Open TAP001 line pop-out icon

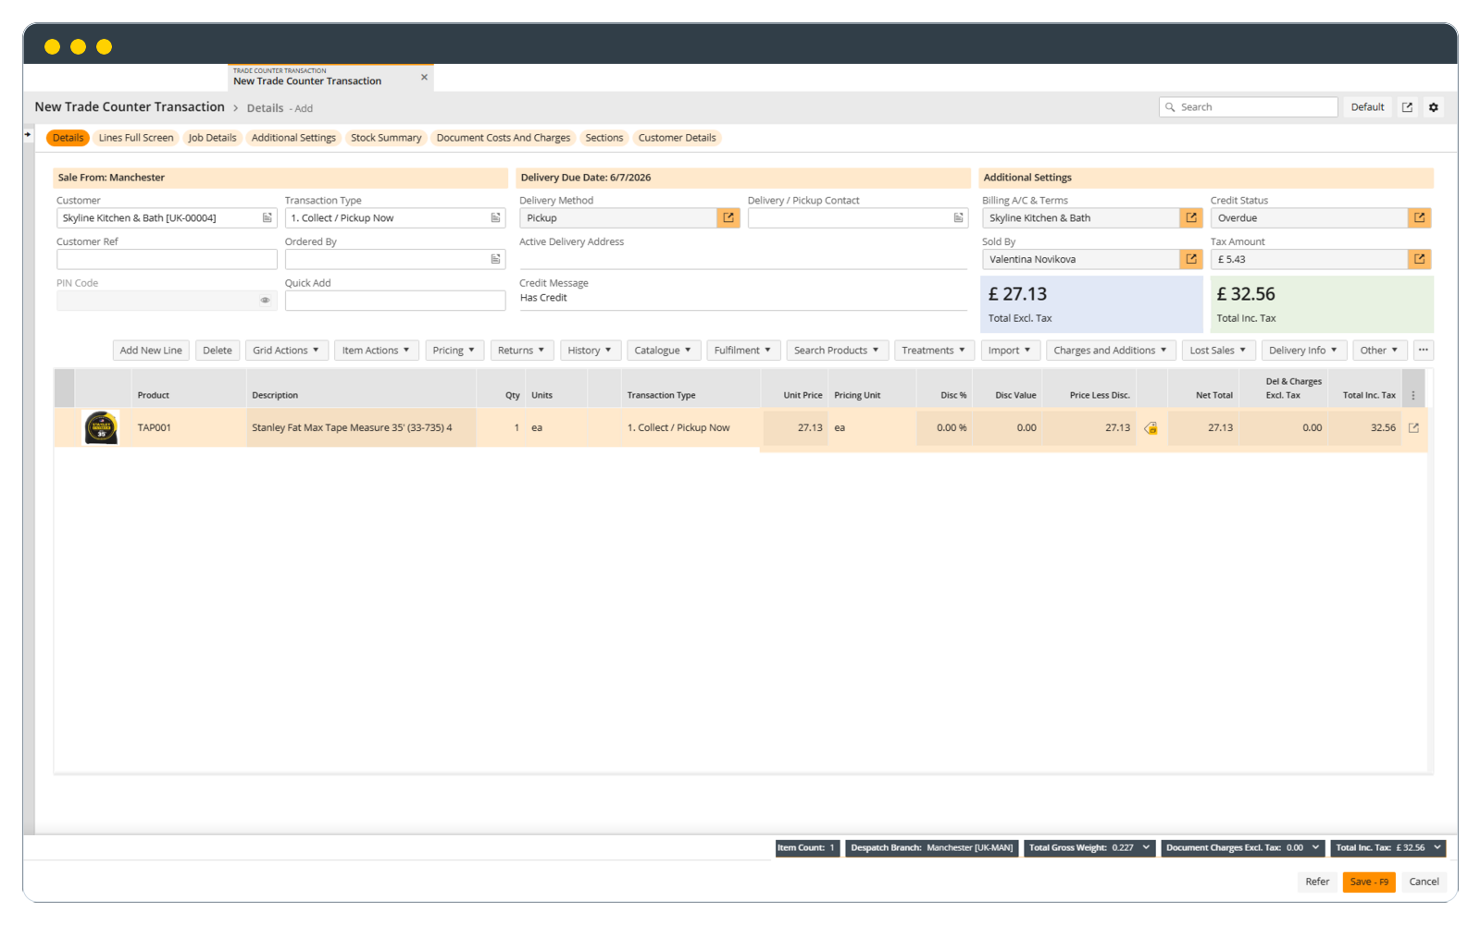click(1413, 428)
